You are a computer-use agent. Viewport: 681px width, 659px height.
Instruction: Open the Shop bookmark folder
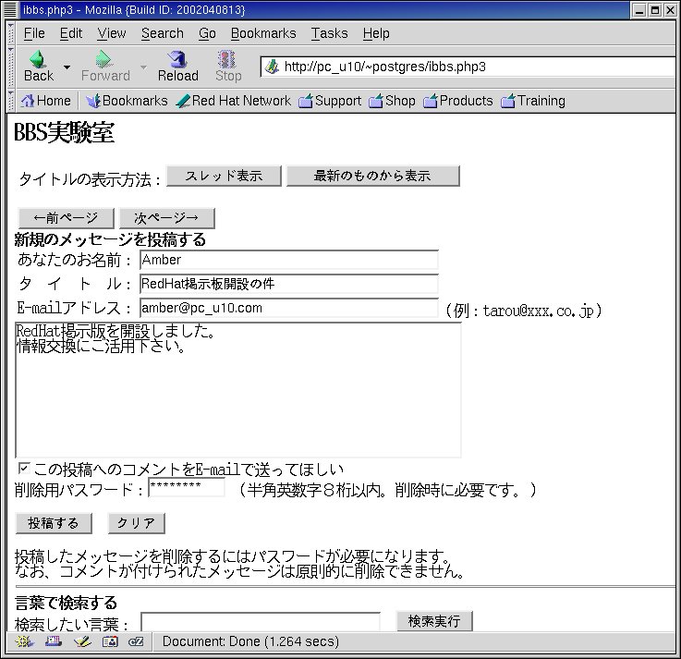tap(392, 101)
